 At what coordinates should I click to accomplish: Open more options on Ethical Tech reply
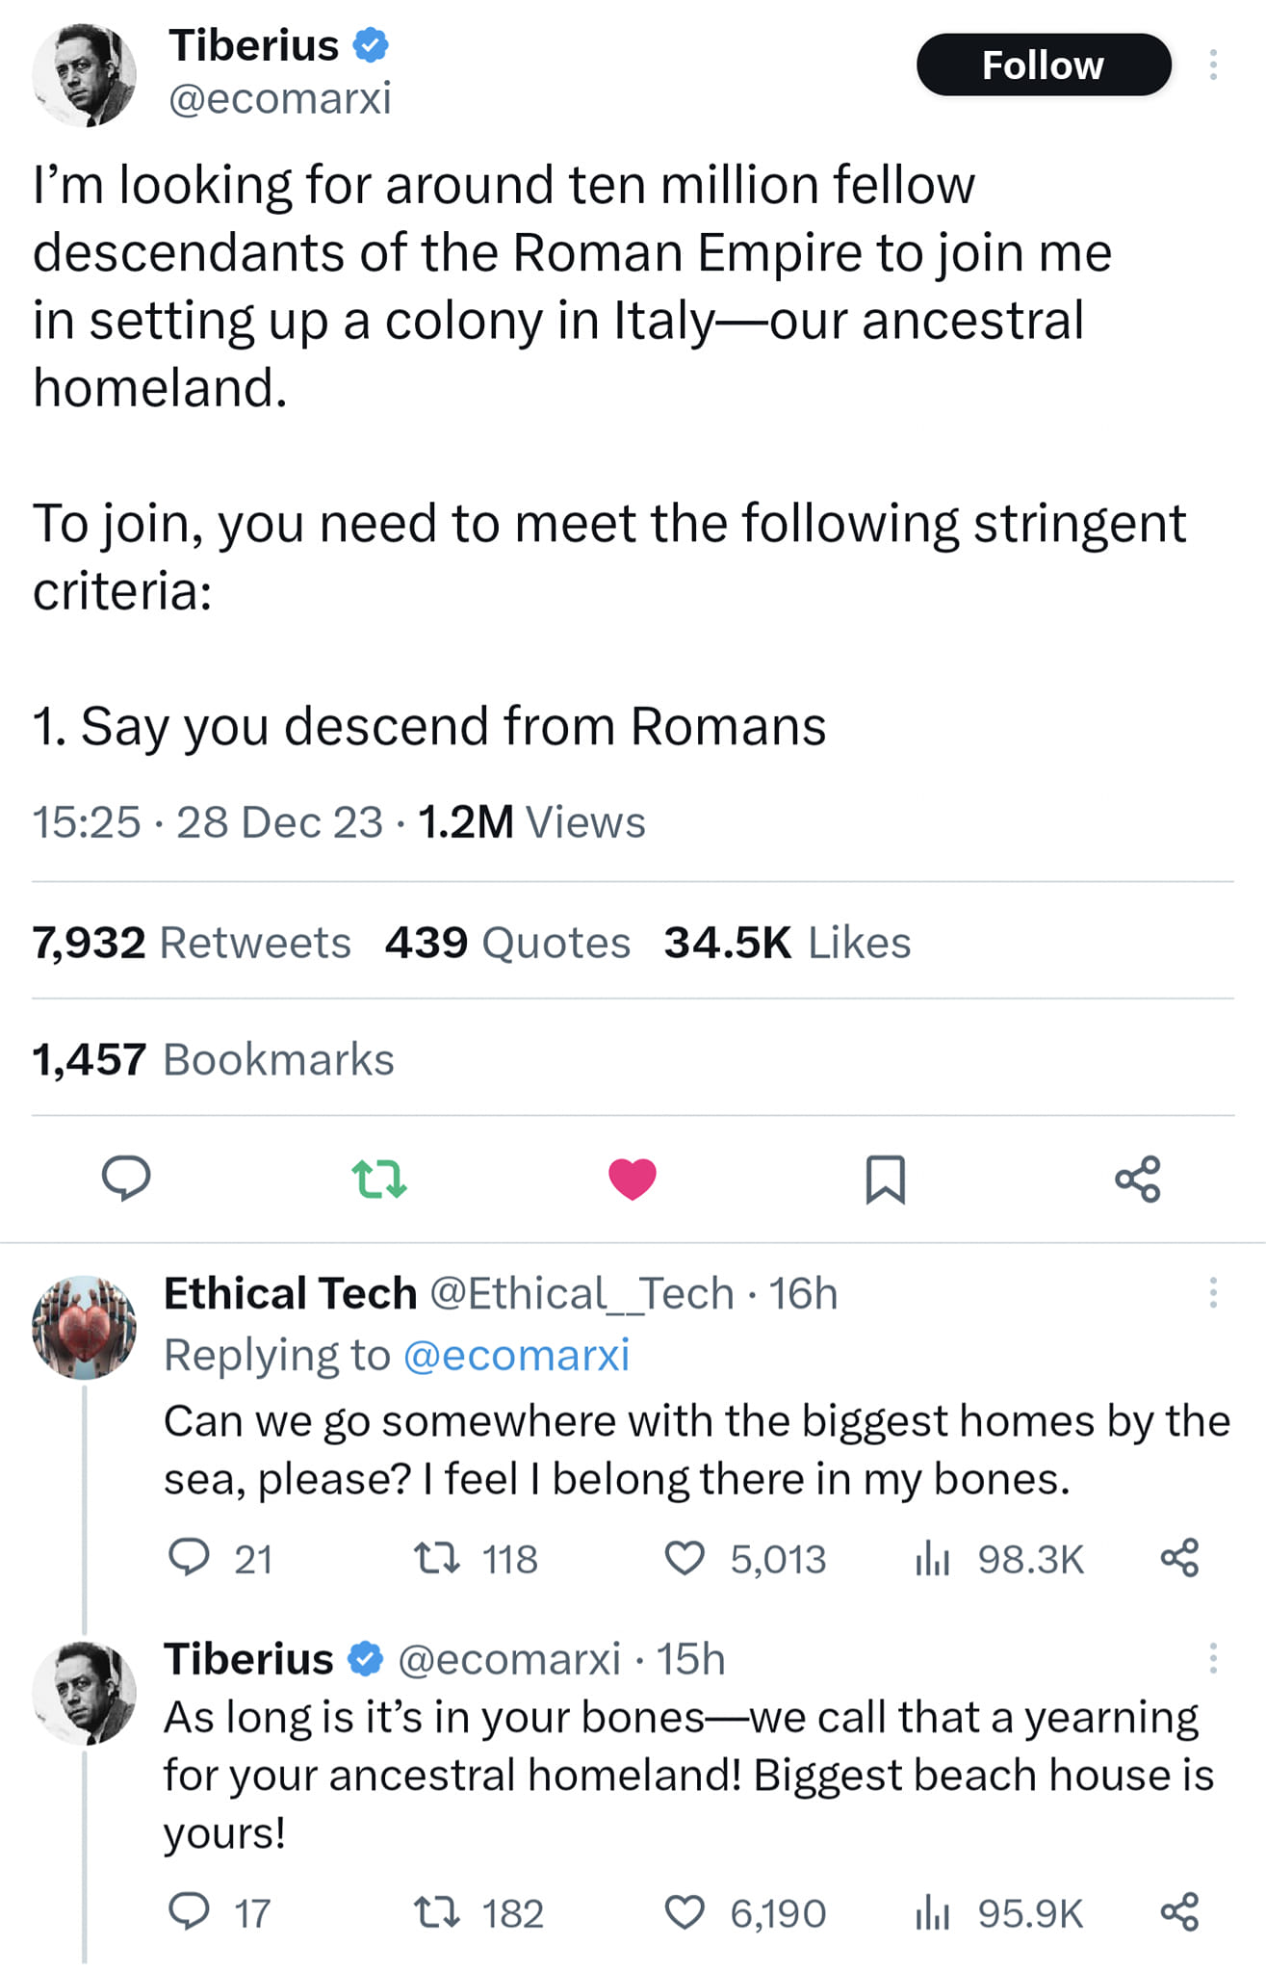point(1213,1292)
